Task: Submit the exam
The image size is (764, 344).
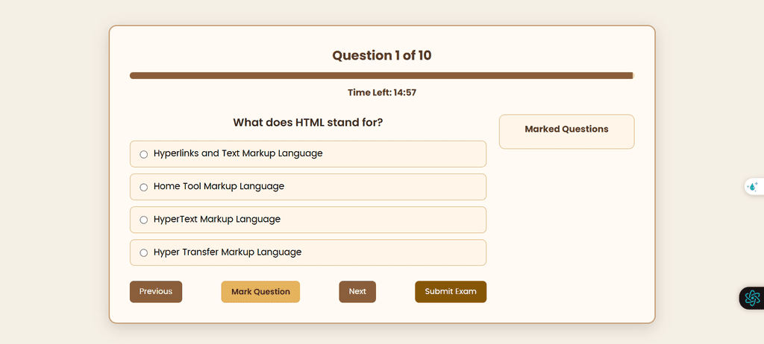Action: point(451,292)
